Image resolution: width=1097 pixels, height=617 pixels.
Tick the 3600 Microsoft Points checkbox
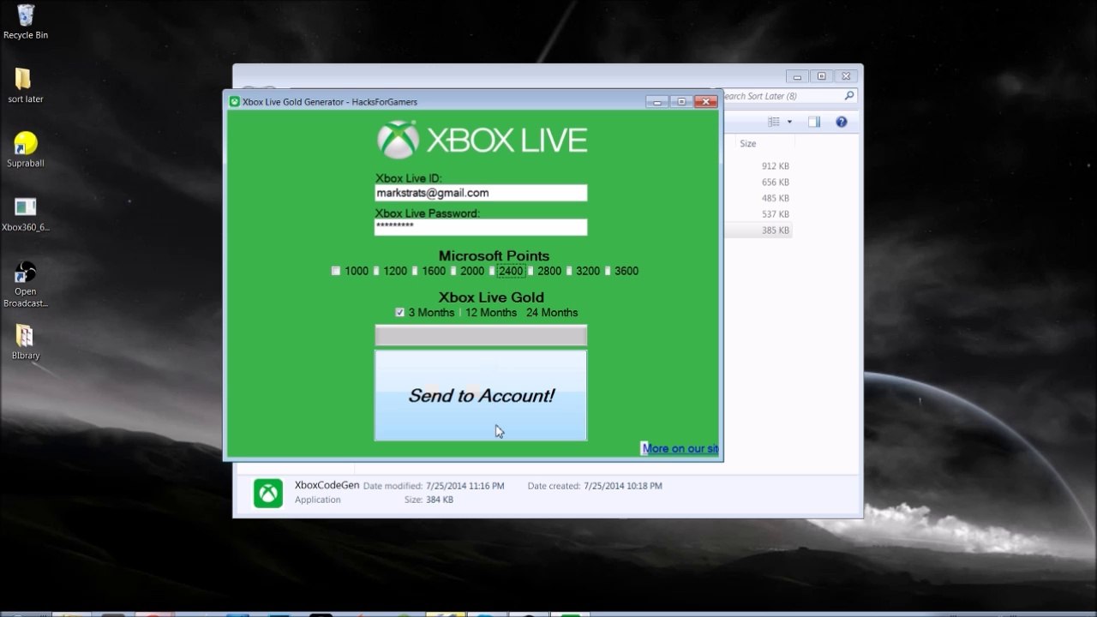click(608, 271)
